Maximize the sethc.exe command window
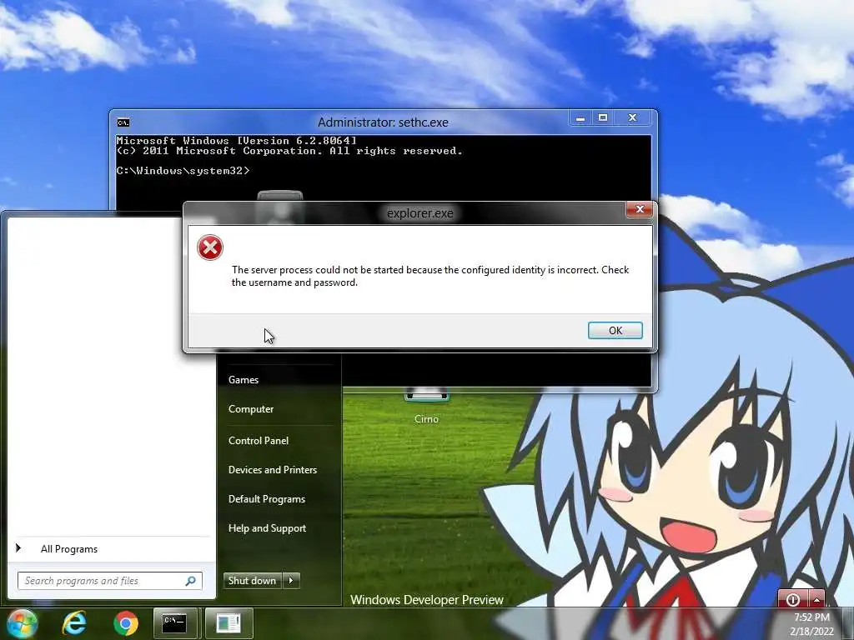 pyautogui.click(x=603, y=117)
